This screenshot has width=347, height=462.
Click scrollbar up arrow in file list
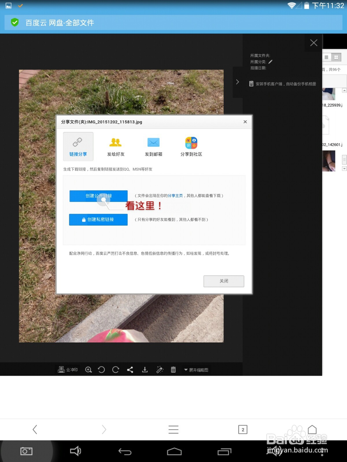(344, 90)
